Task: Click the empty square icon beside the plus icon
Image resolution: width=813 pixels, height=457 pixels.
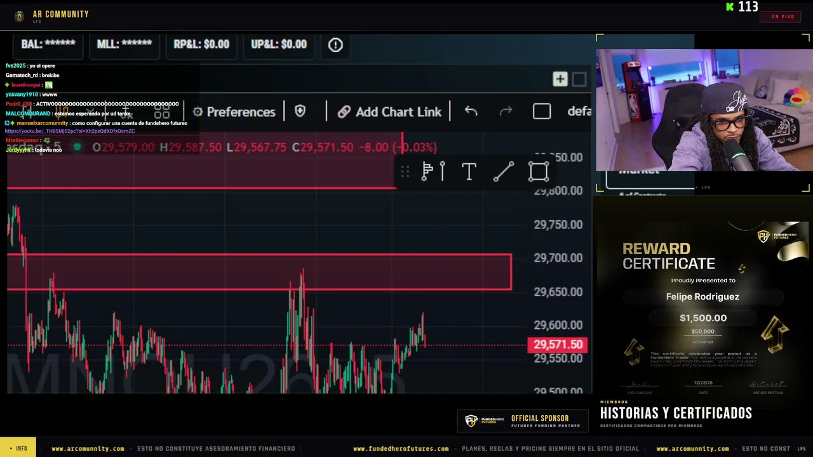Action: (579, 79)
